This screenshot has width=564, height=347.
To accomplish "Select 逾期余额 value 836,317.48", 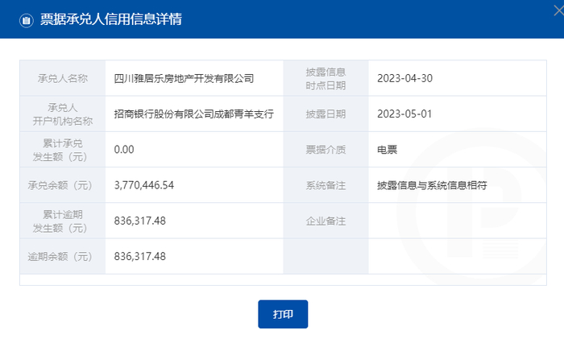I will (140, 256).
